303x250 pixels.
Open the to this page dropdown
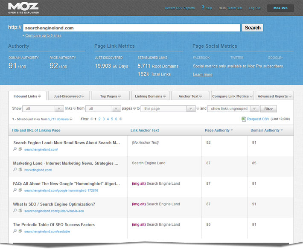(x=168, y=109)
